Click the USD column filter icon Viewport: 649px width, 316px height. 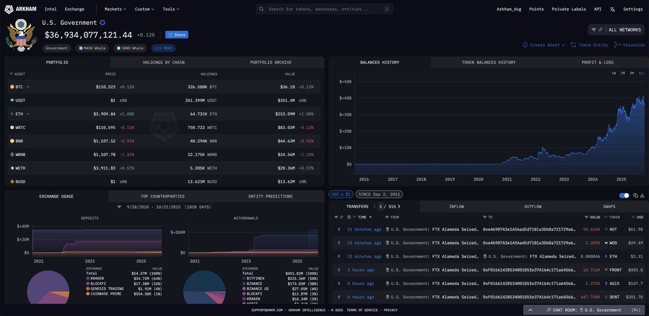click(x=632, y=217)
